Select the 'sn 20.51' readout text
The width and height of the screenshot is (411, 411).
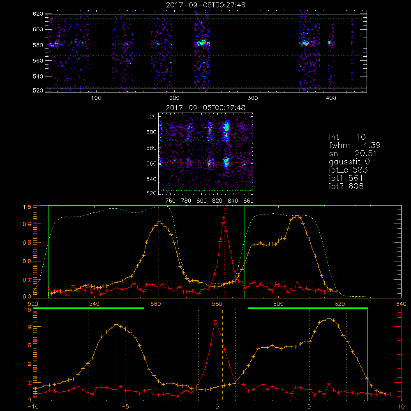[353, 153]
